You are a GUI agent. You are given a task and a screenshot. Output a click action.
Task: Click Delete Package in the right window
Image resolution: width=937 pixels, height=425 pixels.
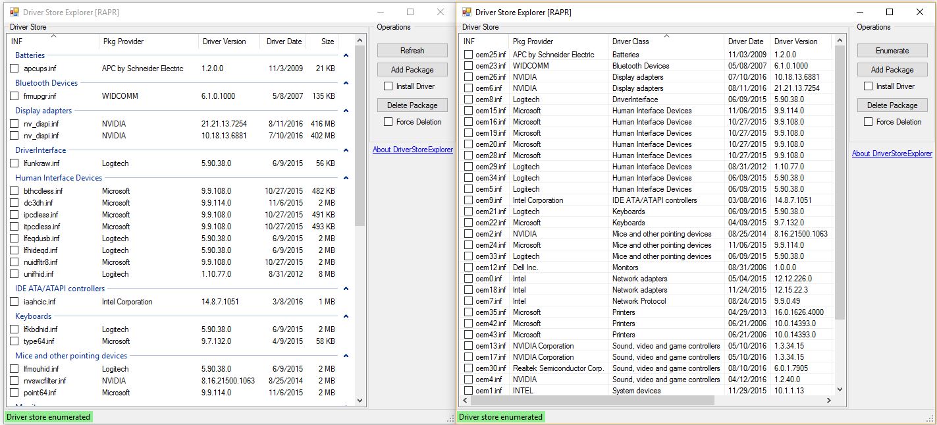pyautogui.click(x=892, y=105)
